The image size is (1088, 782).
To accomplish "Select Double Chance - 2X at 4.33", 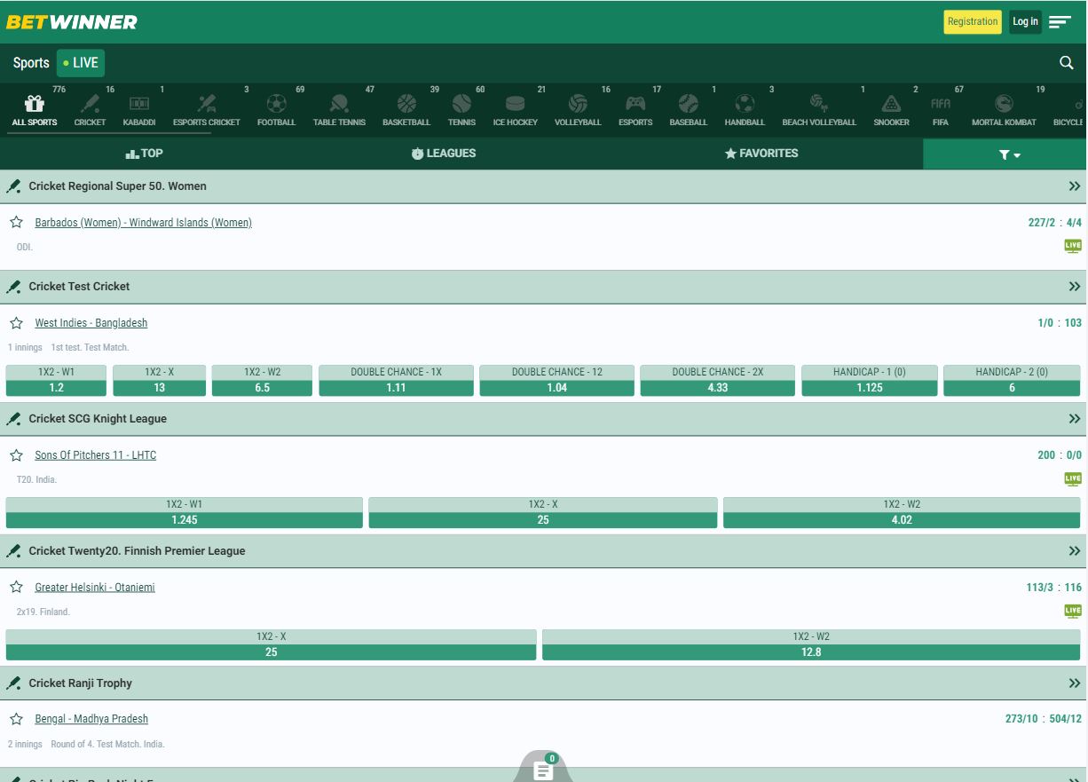I will click(x=717, y=381).
